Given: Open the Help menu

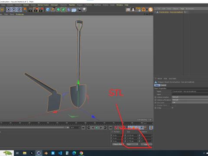Looking at the screenshot, I should pyautogui.click(x=127, y=5).
